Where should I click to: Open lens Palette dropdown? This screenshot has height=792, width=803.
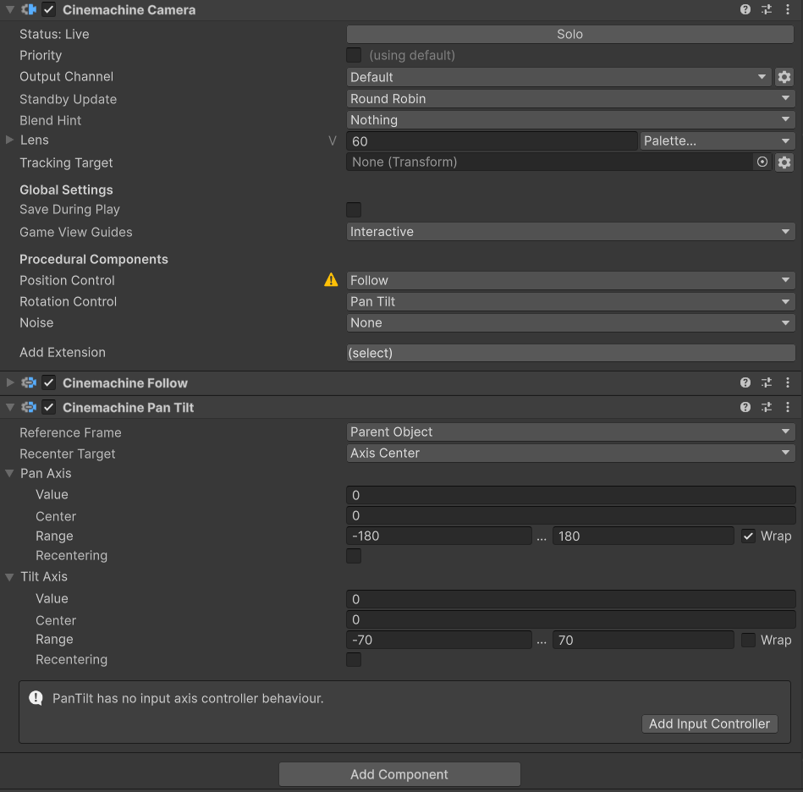pyautogui.click(x=717, y=140)
